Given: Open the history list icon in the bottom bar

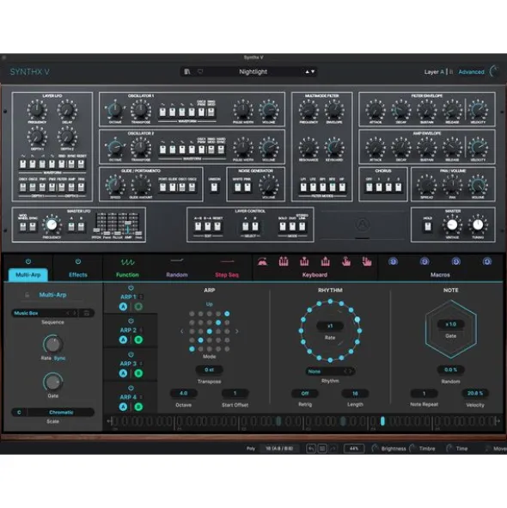Looking at the screenshot, I should pos(322,449).
